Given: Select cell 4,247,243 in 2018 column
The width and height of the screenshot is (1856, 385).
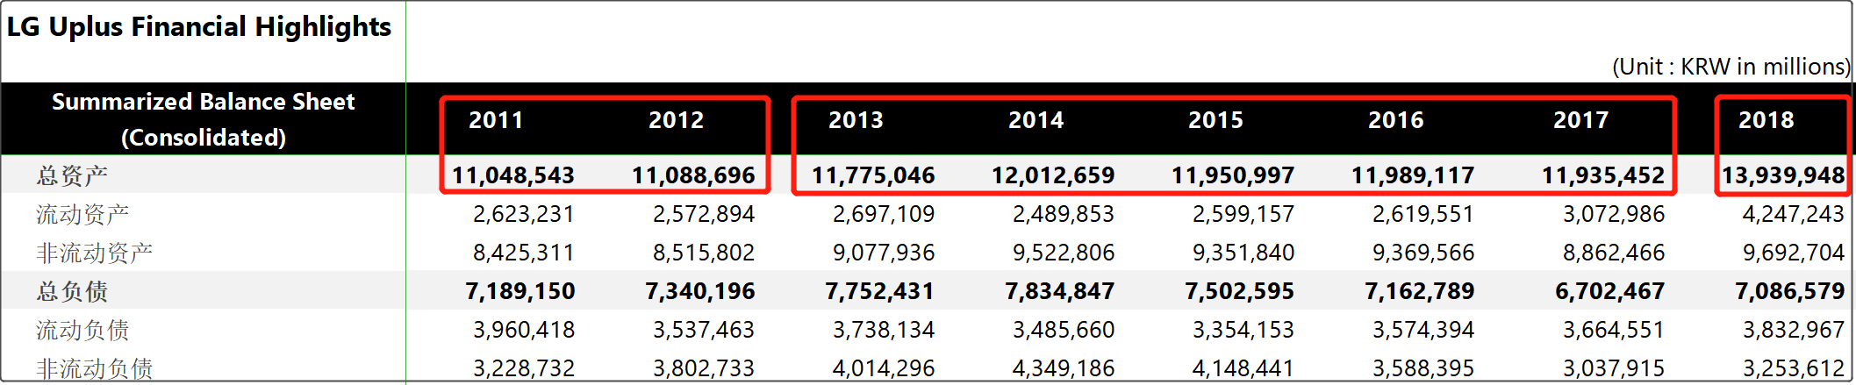Looking at the screenshot, I should click(1794, 214).
